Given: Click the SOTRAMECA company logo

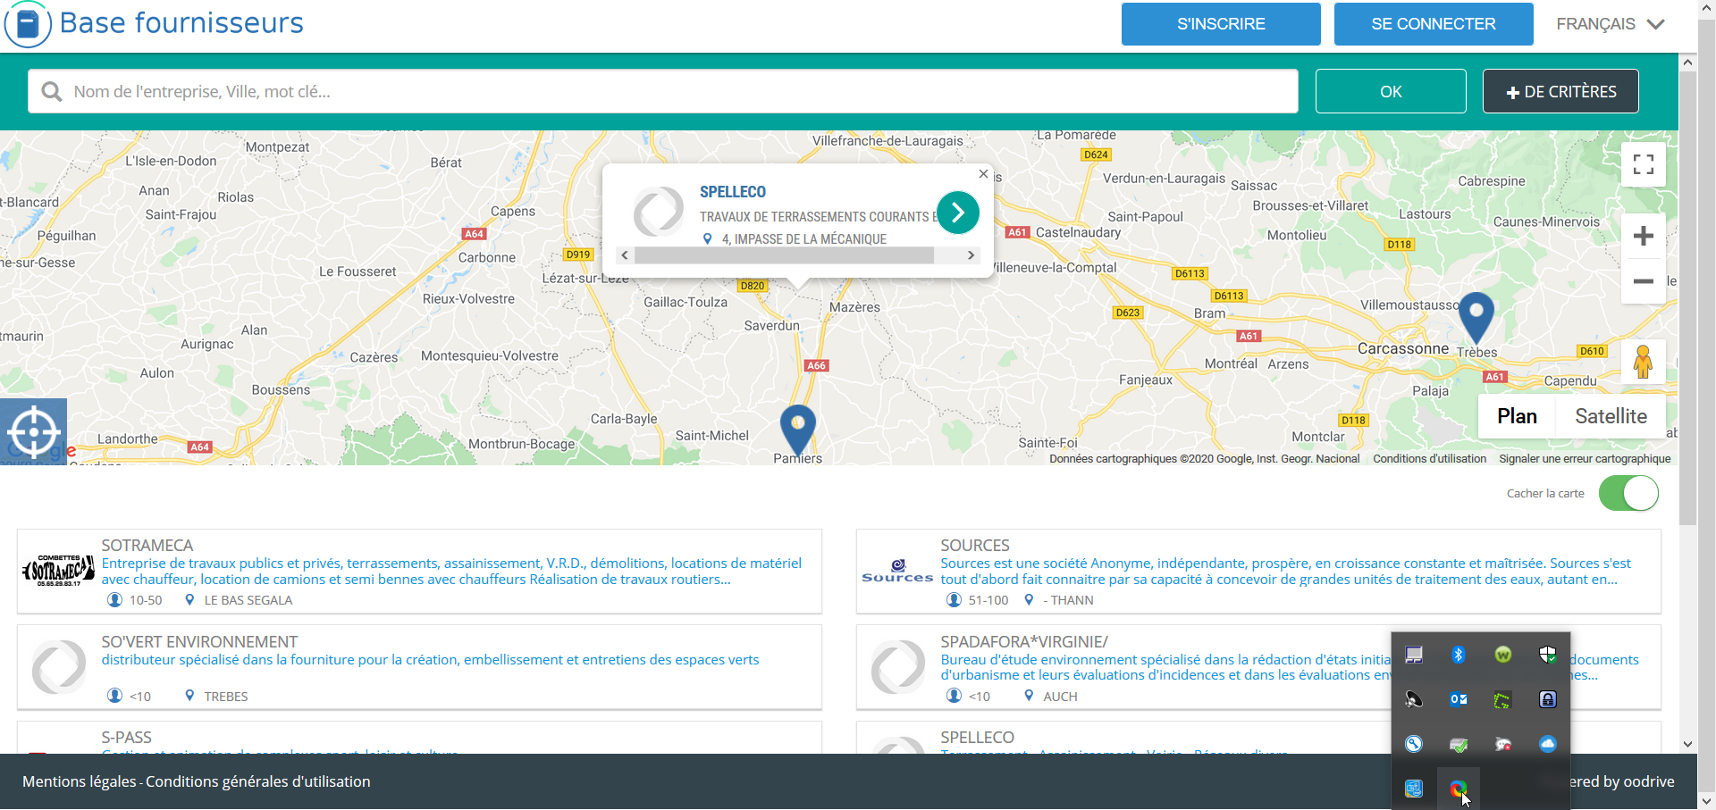Looking at the screenshot, I should [58, 571].
